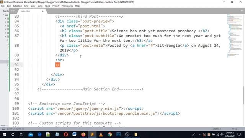Viewport: 245px width, 138px height.
Task: Click the <hr> tag on line 90
Action: (x=60, y=60)
